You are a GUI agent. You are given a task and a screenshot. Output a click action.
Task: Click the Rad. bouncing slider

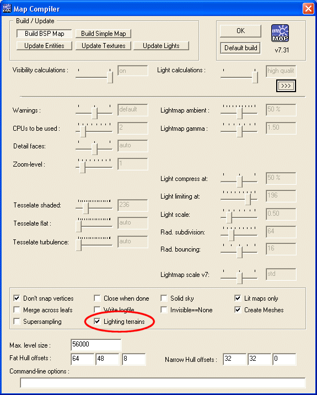pyautogui.click(x=239, y=251)
